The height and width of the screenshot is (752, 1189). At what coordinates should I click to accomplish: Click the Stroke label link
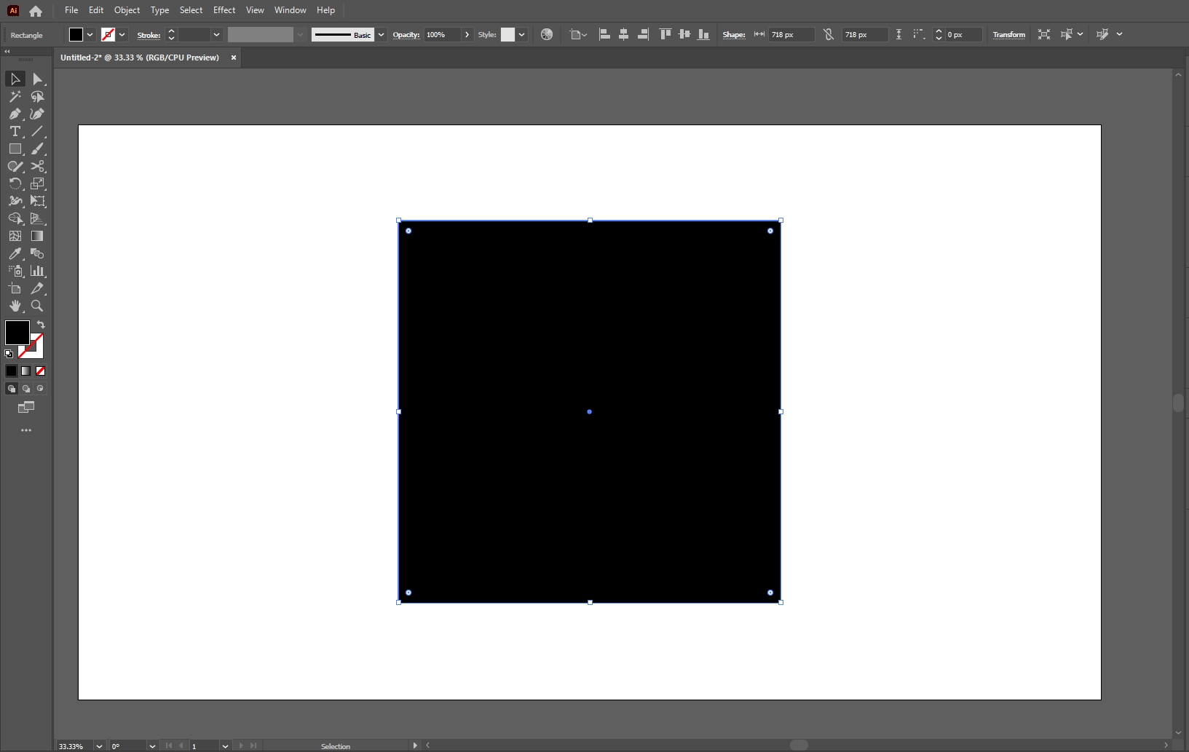click(x=149, y=35)
